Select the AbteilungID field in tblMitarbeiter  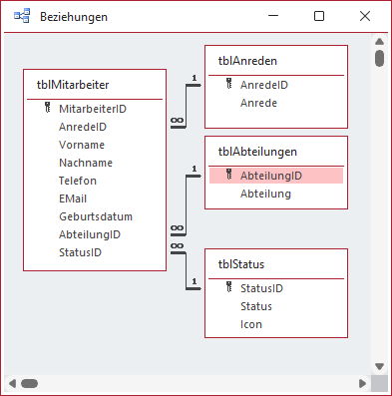coord(90,234)
